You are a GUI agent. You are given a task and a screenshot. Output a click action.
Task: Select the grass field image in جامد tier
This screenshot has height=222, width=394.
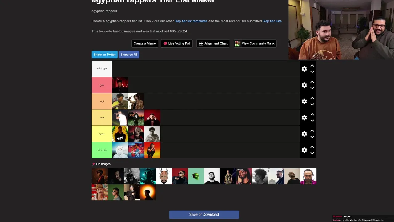136,117
